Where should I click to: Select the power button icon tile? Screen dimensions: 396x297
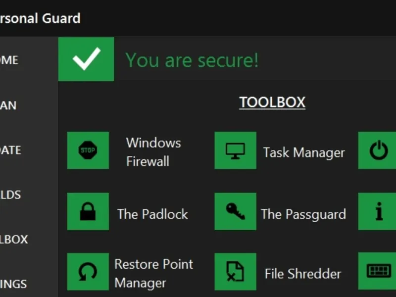point(378,150)
